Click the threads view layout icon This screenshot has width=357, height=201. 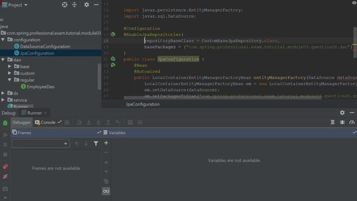(x=332, y=123)
